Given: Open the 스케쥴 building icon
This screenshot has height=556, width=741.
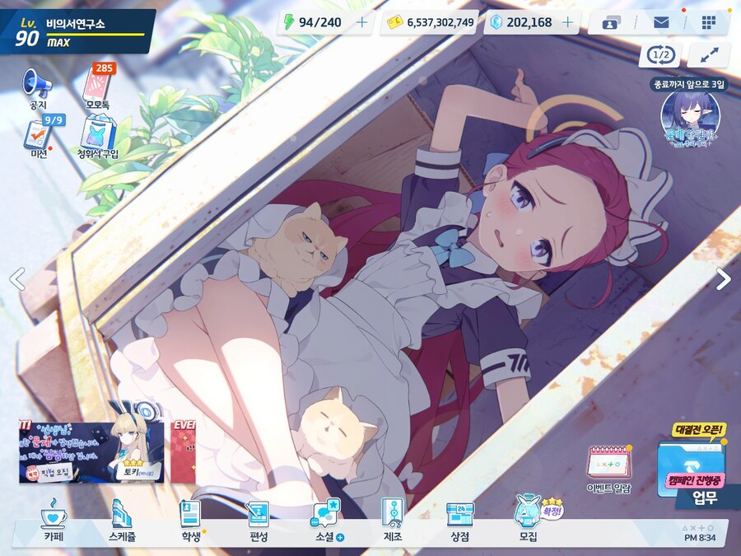Looking at the screenshot, I should [x=122, y=520].
